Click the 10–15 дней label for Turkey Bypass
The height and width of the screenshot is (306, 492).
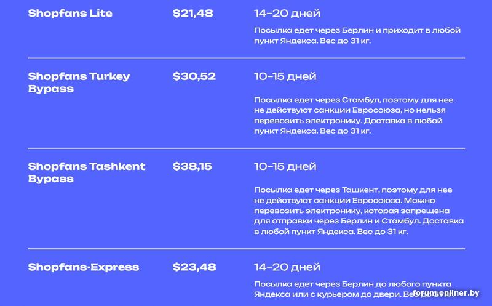[x=285, y=76]
